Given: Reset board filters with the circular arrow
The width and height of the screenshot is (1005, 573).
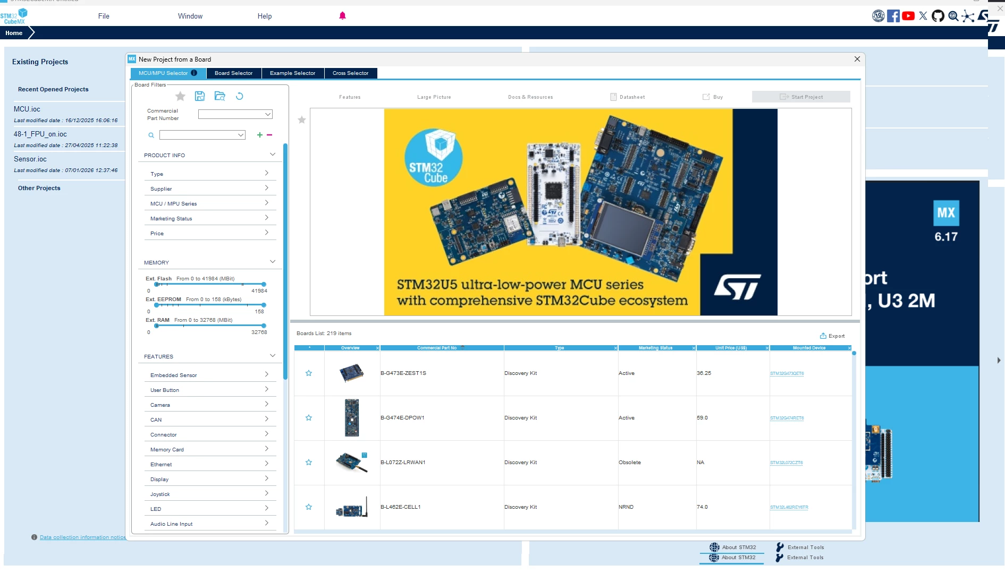Looking at the screenshot, I should click(240, 96).
